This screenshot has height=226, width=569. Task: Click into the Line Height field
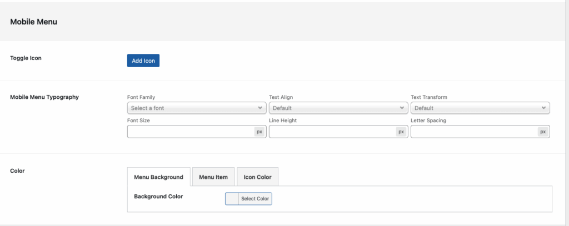click(332, 132)
